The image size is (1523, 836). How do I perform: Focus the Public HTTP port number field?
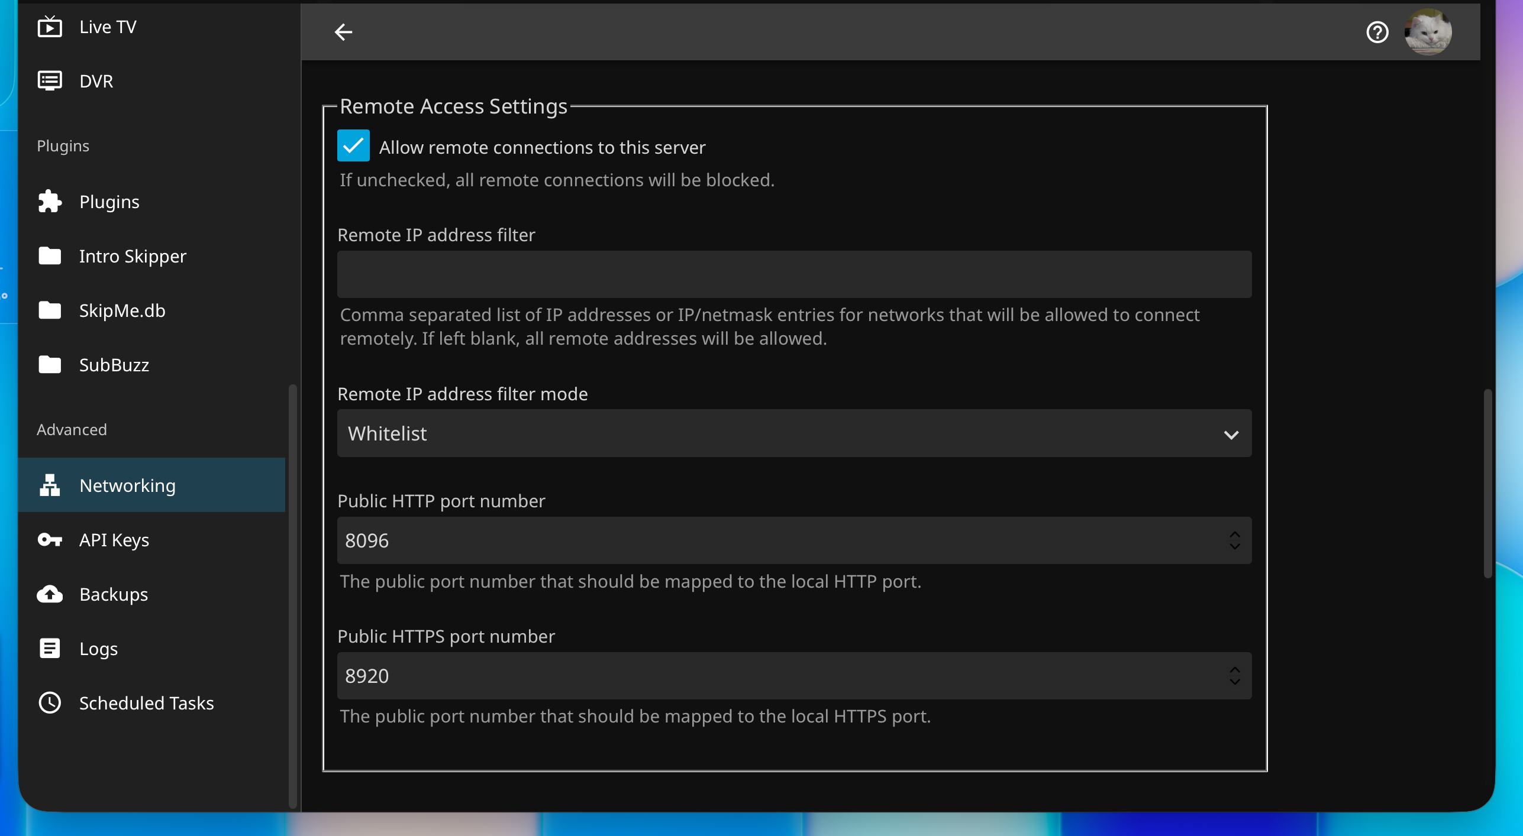click(x=794, y=540)
